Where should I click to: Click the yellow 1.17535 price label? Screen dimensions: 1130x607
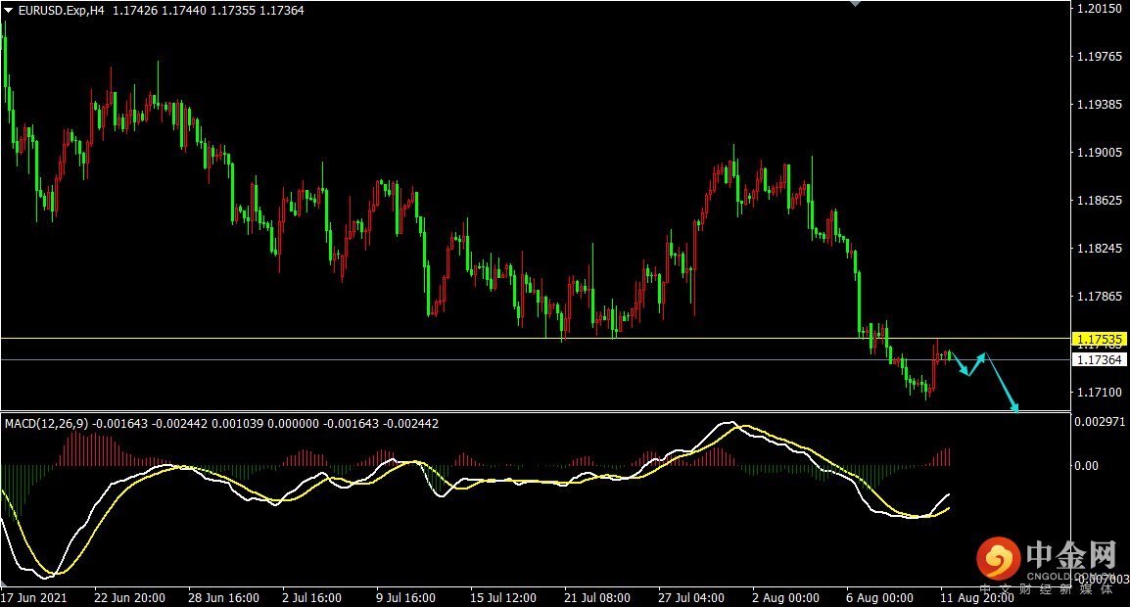click(1101, 340)
